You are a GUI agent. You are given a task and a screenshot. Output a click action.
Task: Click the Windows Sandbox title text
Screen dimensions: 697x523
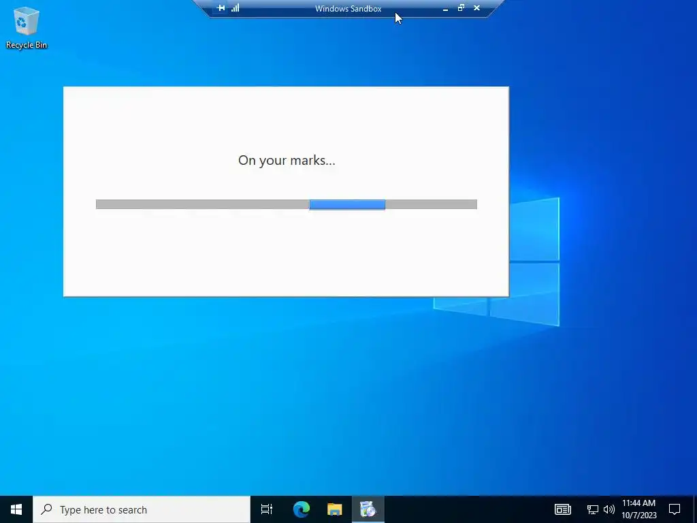[x=348, y=8]
